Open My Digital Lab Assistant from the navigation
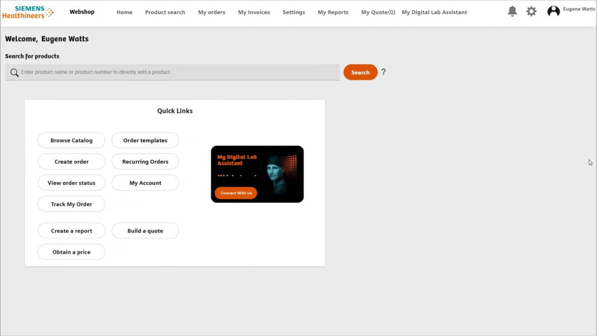The image size is (597, 336). point(434,12)
